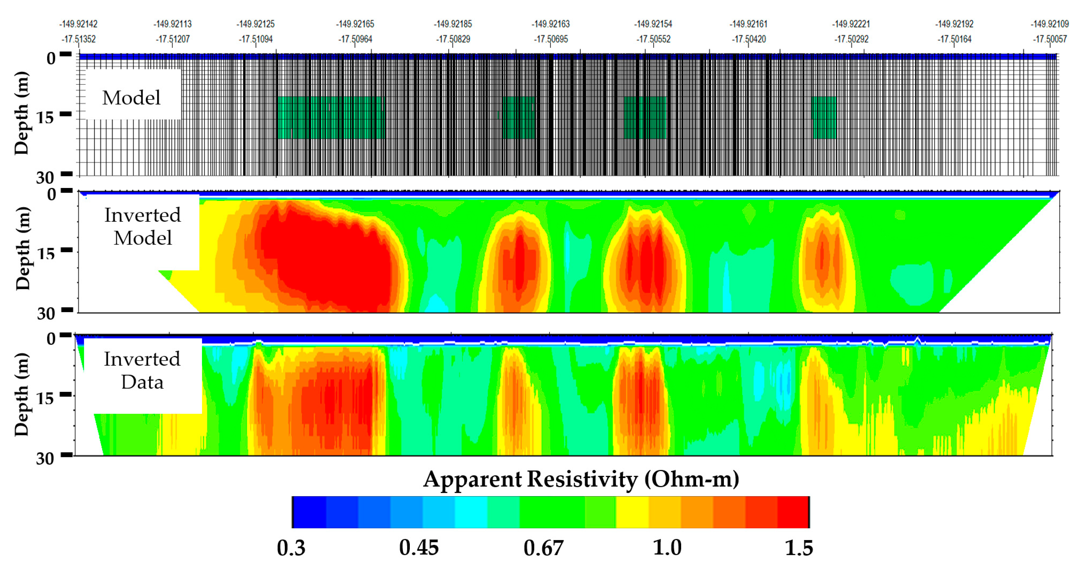Select the red end of colorbar
The image size is (1075, 568).
(x=793, y=512)
